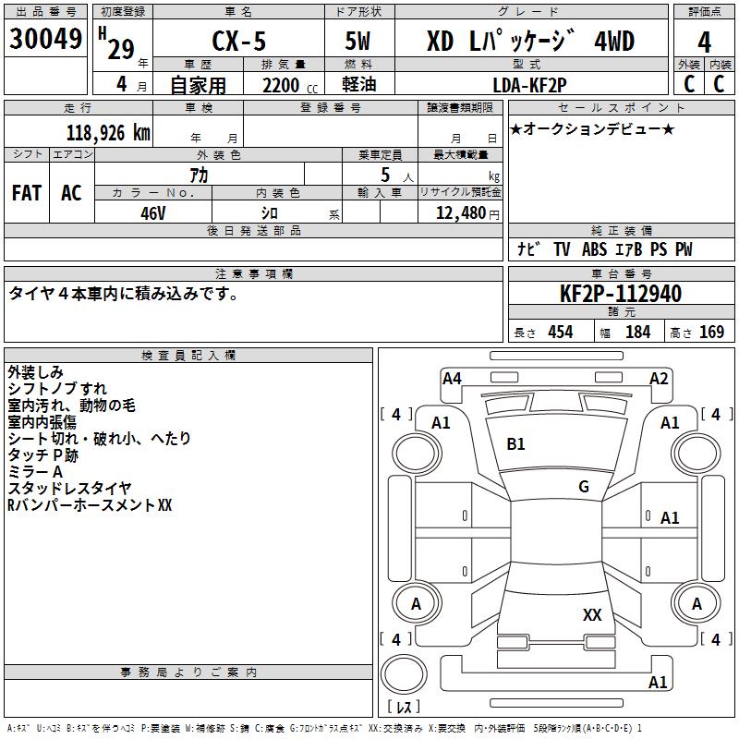
Task: Click G mark on windshield
Action: tap(584, 486)
